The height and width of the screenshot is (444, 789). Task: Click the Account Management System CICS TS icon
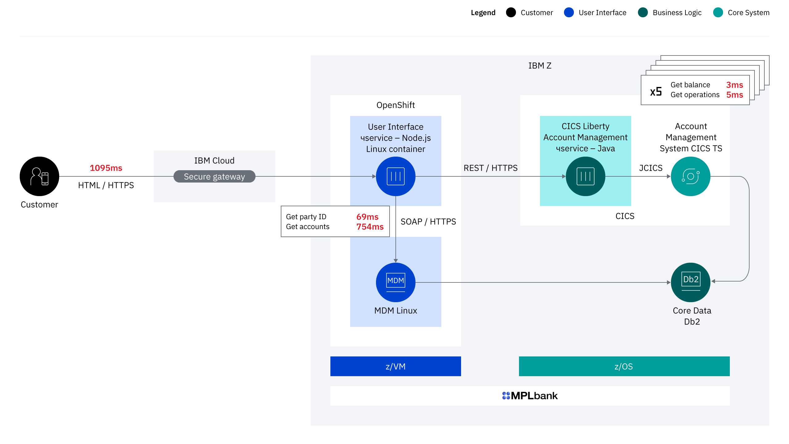690,176
